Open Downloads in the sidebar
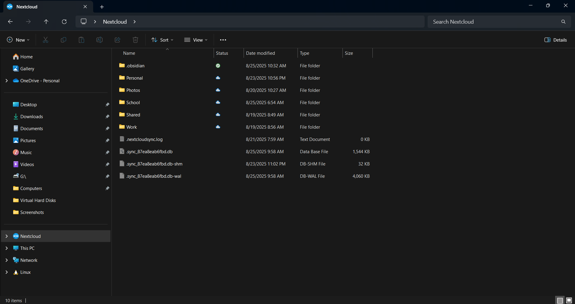The width and height of the screenshot is (575, 304). click(31, 116)
